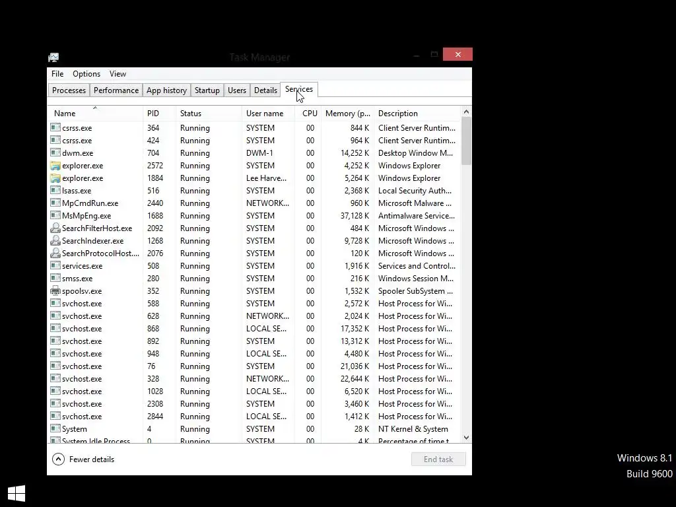Click svchost.exe icon for PID 868
676x507 pixels.
point(55,327)
